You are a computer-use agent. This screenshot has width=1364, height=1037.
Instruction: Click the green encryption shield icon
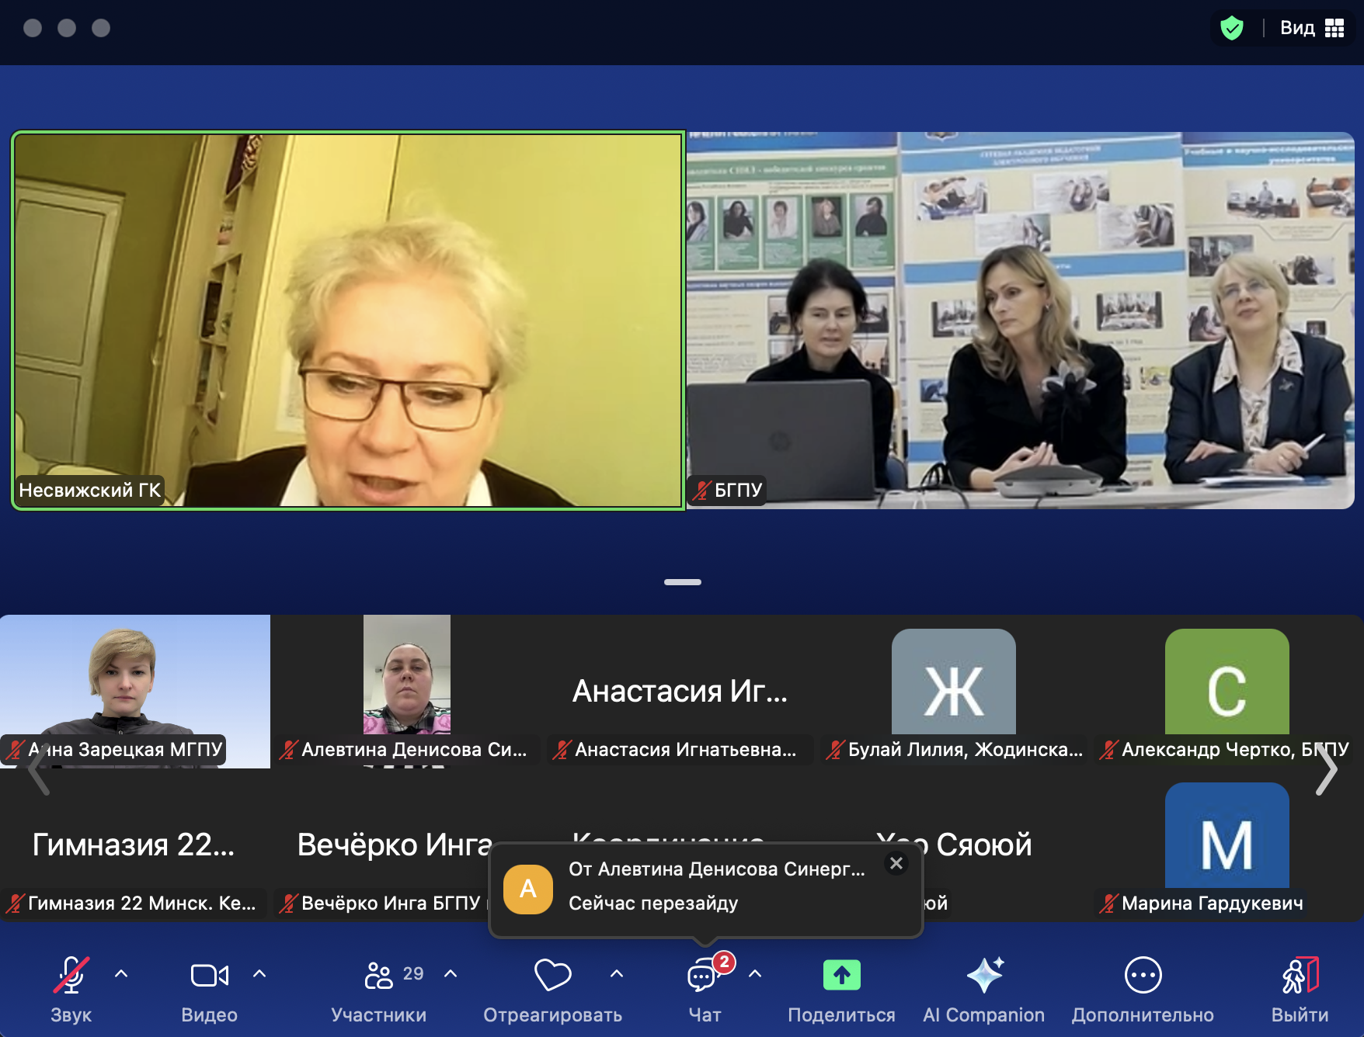click(x=1231, y=29)
